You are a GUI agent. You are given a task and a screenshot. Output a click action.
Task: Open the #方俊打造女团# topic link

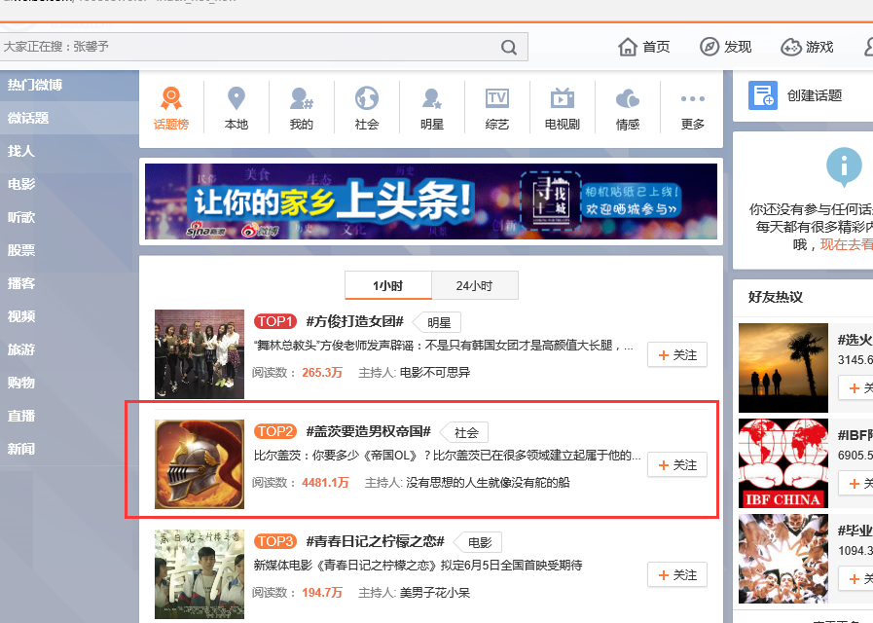point(354,321)
